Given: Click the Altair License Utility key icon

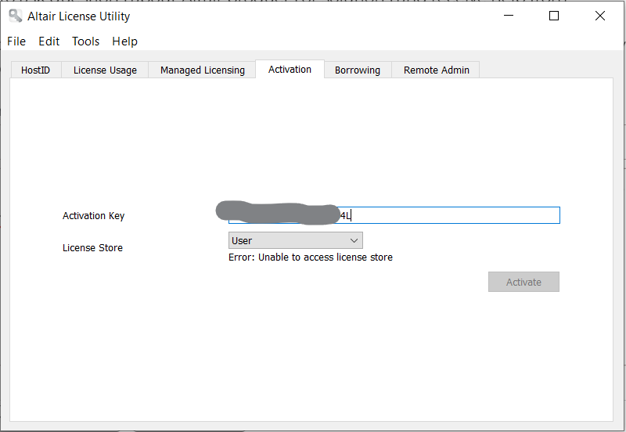Looking at the screenshot, I should point(15,16).
